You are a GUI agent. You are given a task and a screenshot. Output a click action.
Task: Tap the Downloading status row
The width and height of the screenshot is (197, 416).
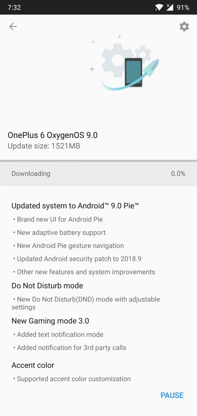[x=98, y=173]
